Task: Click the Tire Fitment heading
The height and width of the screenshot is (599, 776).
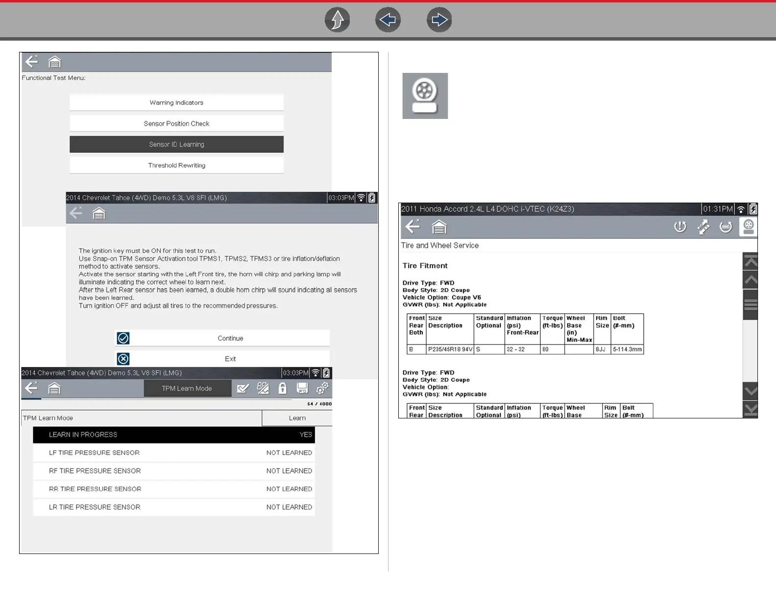Action: [x=425, y=266]
